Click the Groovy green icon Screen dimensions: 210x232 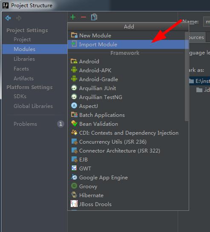click(74, 186)
